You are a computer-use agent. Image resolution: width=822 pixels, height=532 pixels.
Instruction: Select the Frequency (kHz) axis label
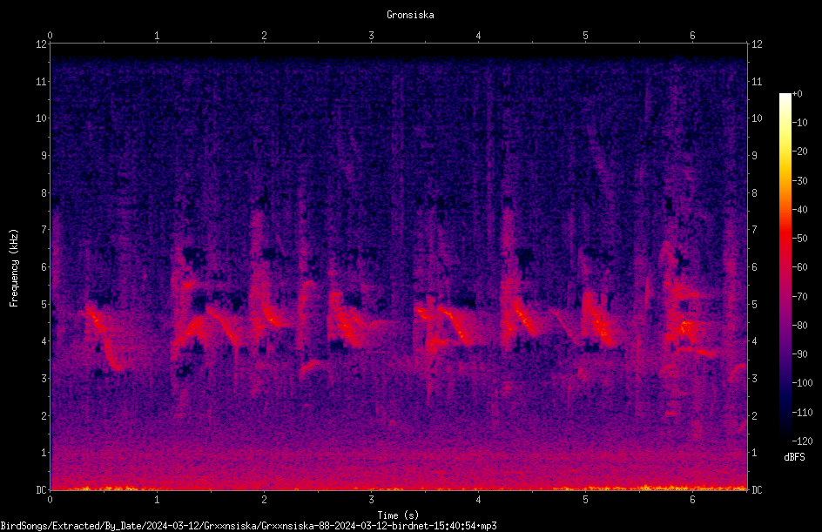tap(14, 268)
